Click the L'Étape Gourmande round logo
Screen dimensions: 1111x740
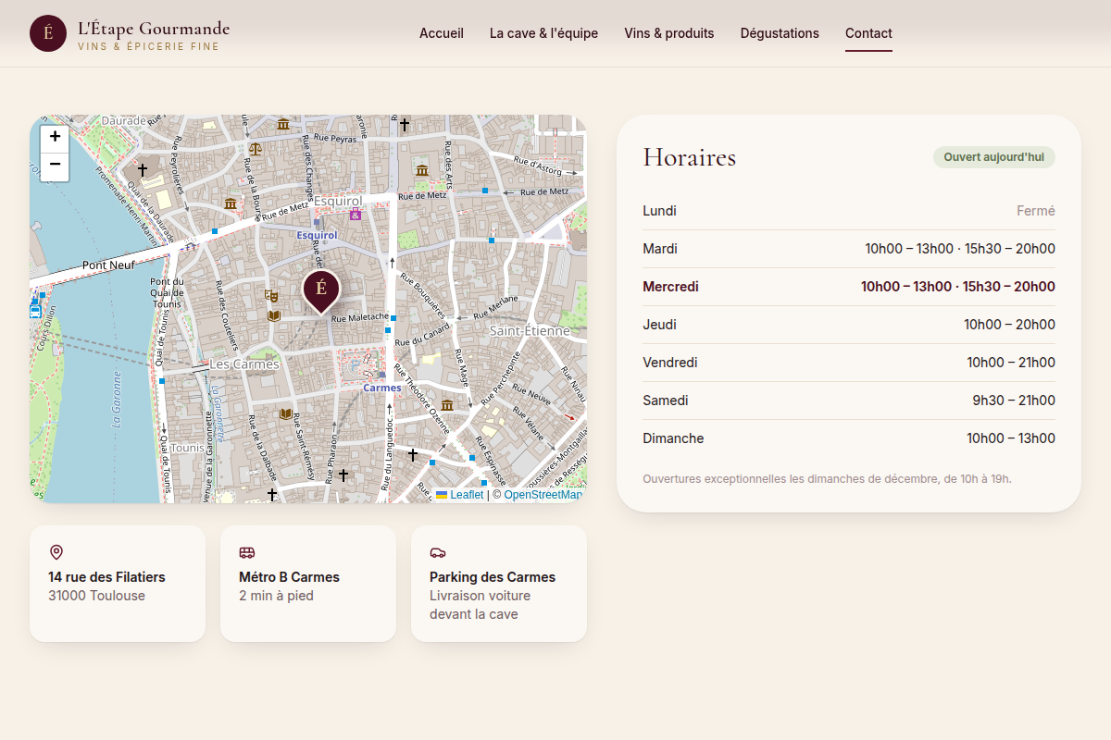click(x=48, y=33)
